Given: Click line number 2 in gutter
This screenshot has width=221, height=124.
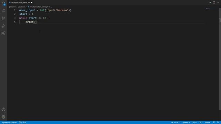Looking at the screenshot, I should (x=15, y=14).
